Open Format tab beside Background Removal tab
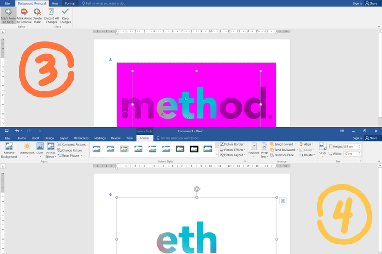 coord(70,3)
